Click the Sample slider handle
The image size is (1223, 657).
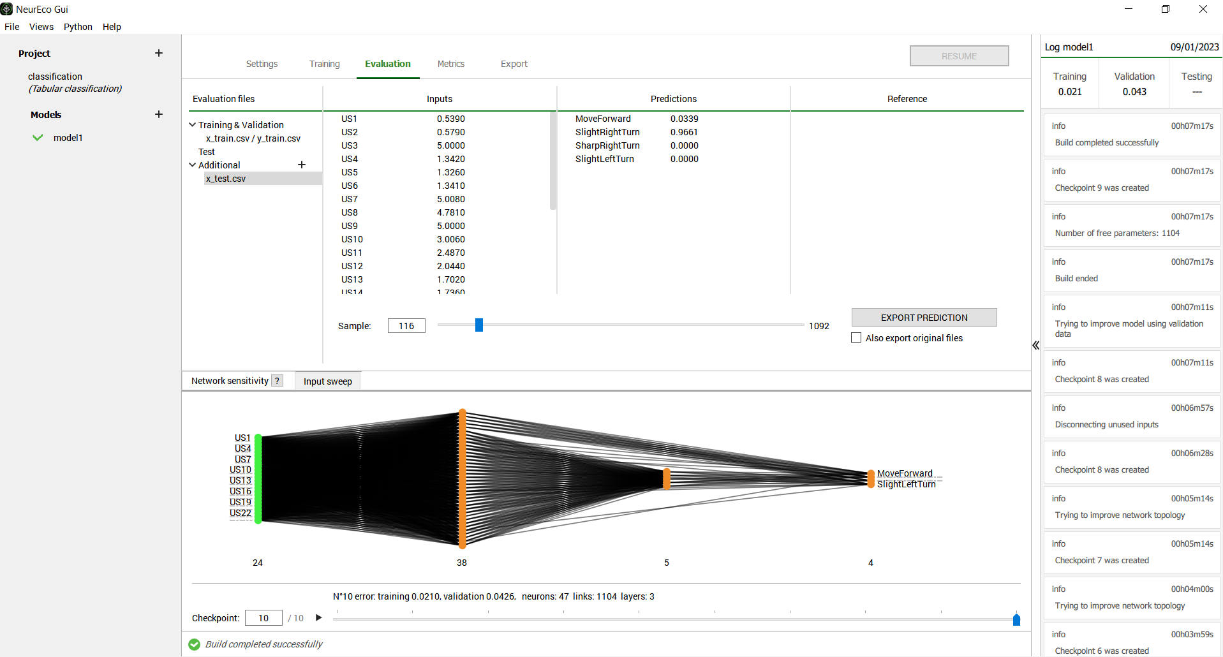tap(479, 325)
